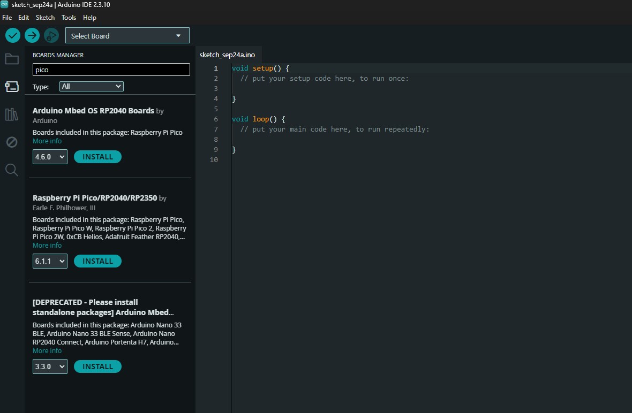Install Arduino Mbed OS RP2040 Boards
The width and height of the screenshot is (632, 413).
click(97, 157)
